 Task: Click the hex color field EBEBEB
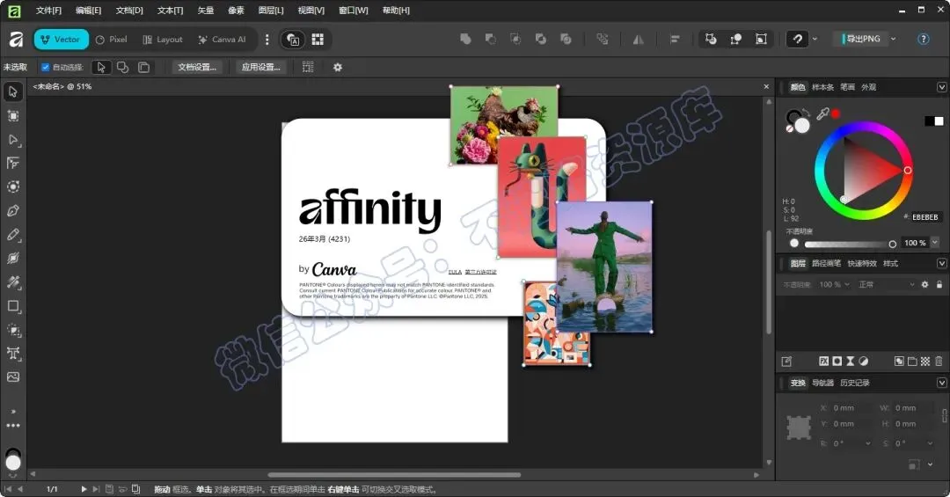925,217
